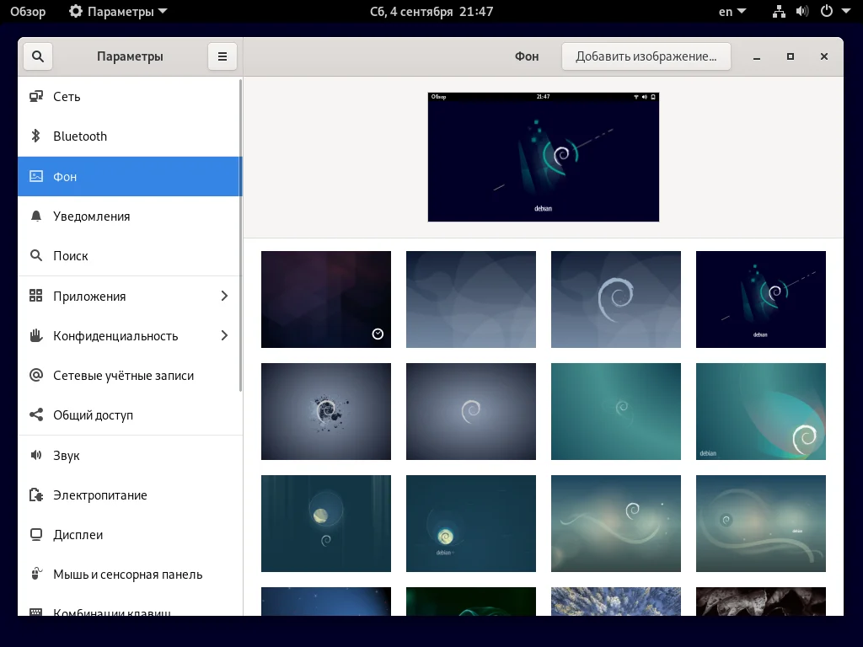This screenshot has width=863, height=647.
Task: Click the monitor icon beside Дисплеи
Action: coord(35,534)
